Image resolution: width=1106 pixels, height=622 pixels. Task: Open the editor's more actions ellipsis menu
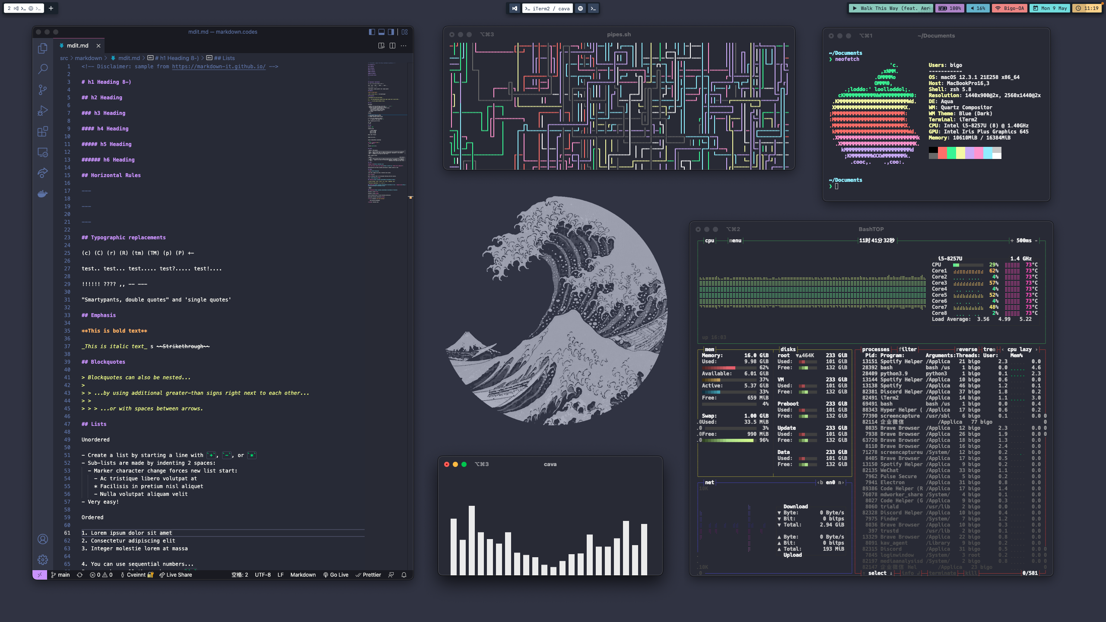[404, 45]
